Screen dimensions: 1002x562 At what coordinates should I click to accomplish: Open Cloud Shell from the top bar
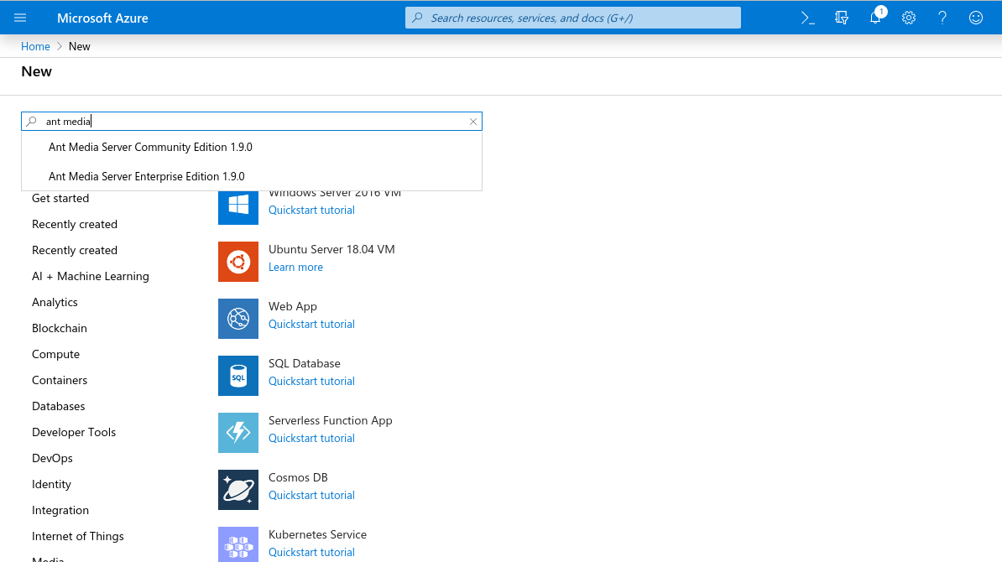pos(808,18)
